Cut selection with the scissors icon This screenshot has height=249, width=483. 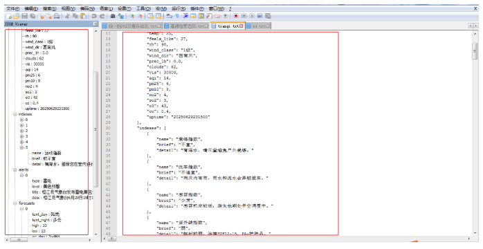click(x=67, y=16)
